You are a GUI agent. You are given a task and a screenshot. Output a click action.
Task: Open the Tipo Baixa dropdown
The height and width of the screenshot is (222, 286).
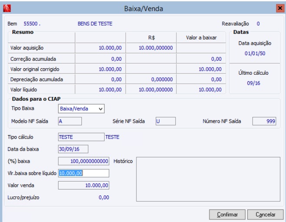click(81, 108)
